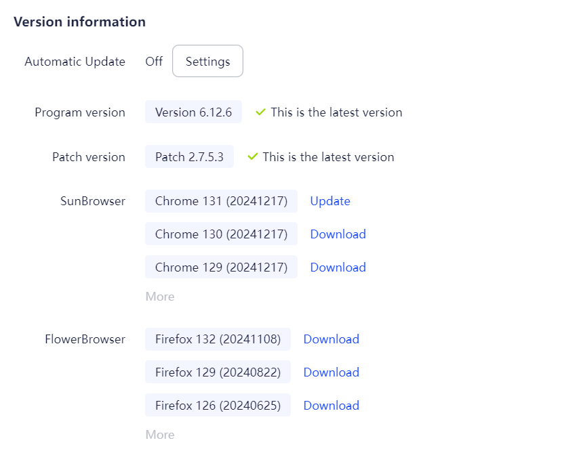Click the Firefox 132 (20241108) version chip
Viewport: 564px width, 451px height.
coord(218,339)
